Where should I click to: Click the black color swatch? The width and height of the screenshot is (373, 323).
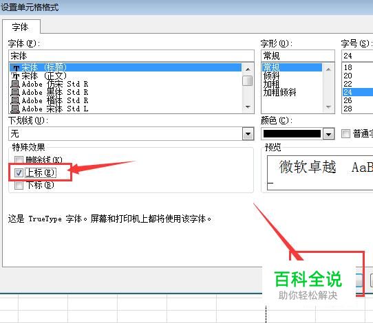click(292, 134)
